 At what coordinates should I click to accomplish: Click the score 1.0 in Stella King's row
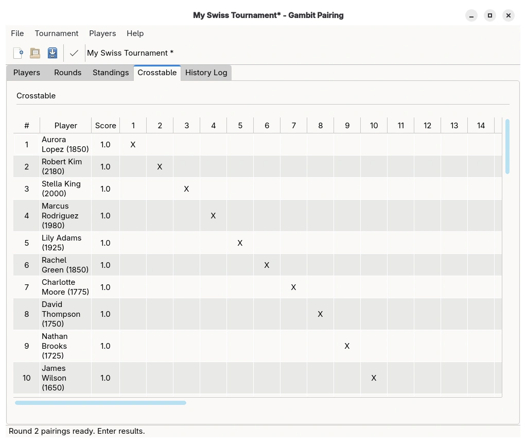[x=106, y=189]
